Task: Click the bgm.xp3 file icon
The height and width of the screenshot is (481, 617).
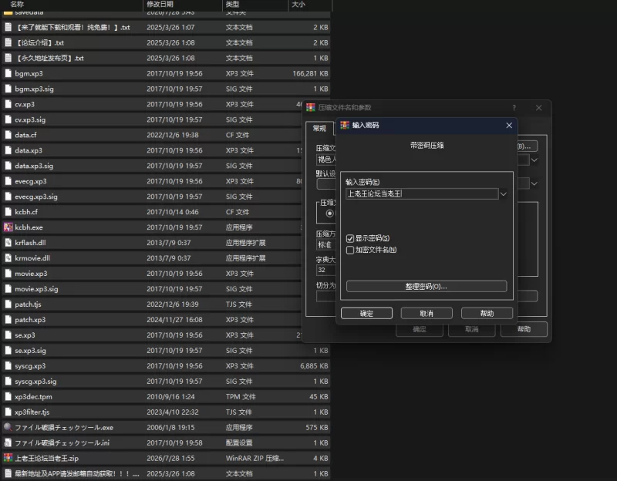Action: click(x=8, y=73)
